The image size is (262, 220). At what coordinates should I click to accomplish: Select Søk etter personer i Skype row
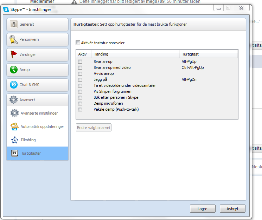click(116, 97)
